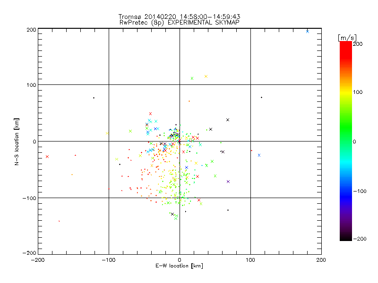Click the red dot in lower-left corner area
The height and width of the screenshot is (283, 378).
tap(59, 221)
